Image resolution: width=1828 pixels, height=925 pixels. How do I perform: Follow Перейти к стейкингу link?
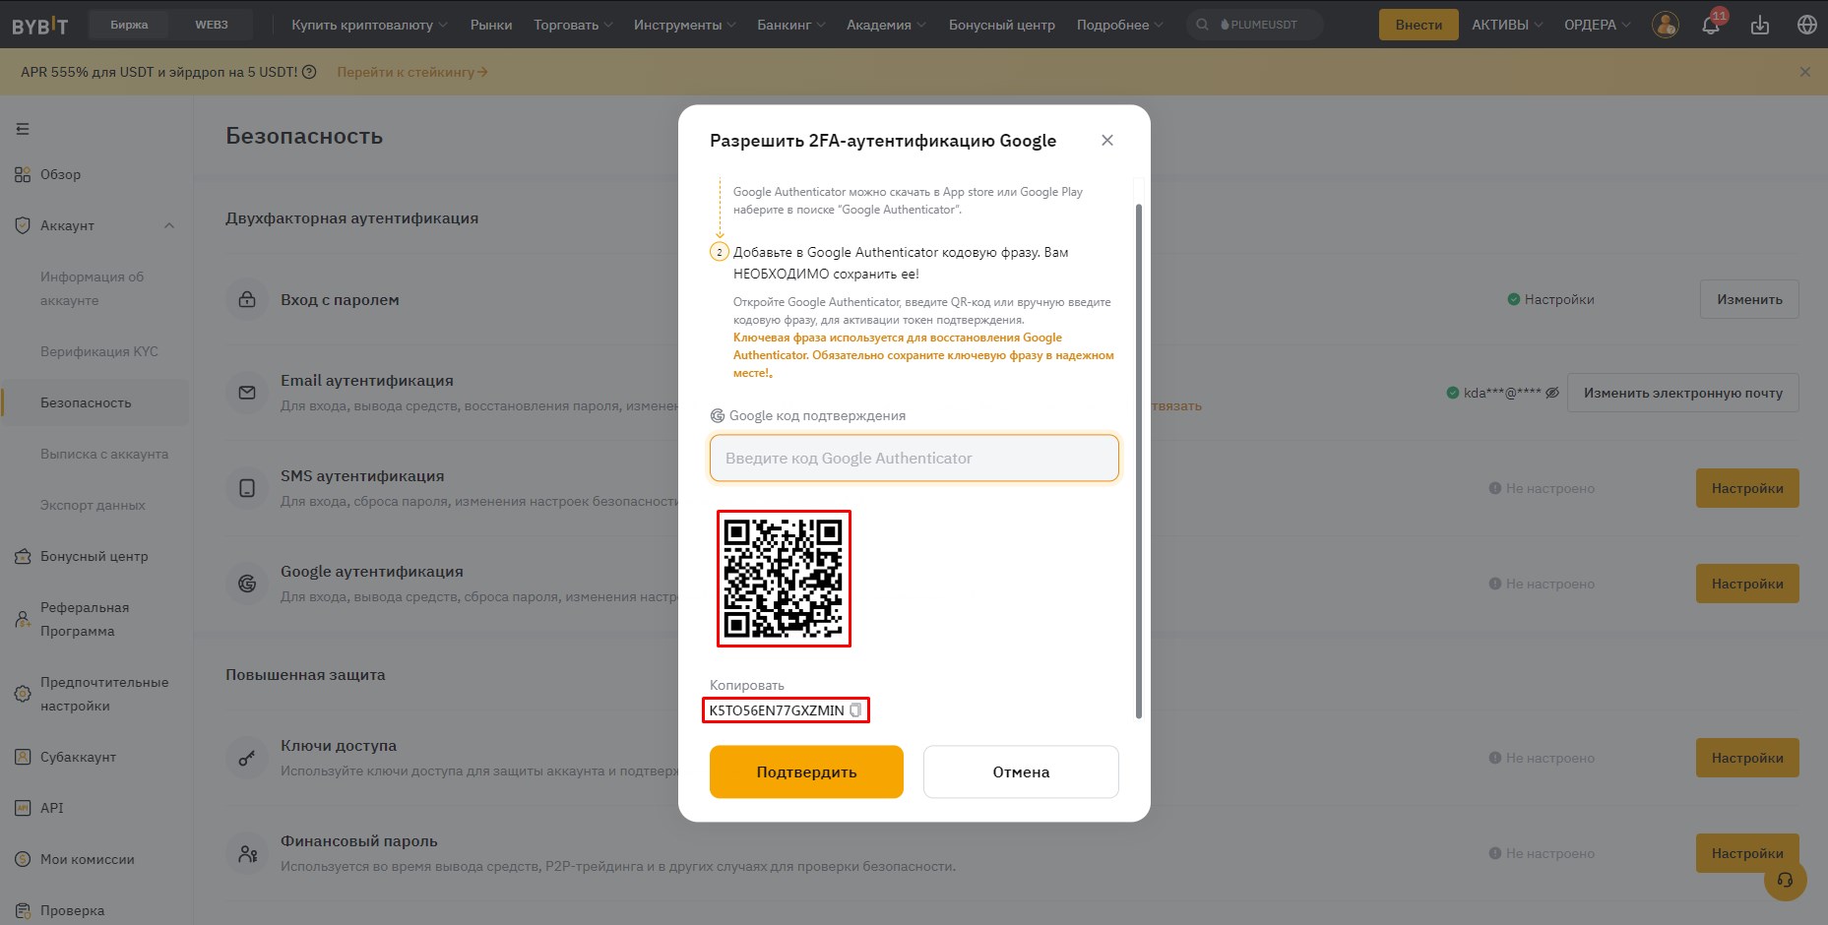tap(412, 72)
